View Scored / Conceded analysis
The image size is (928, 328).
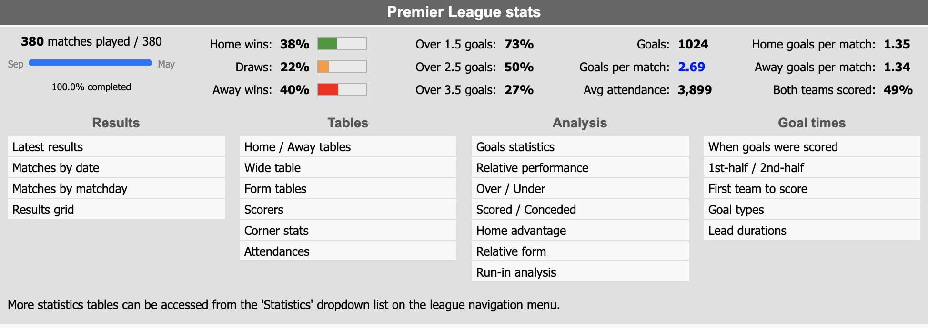click(580, 209)
